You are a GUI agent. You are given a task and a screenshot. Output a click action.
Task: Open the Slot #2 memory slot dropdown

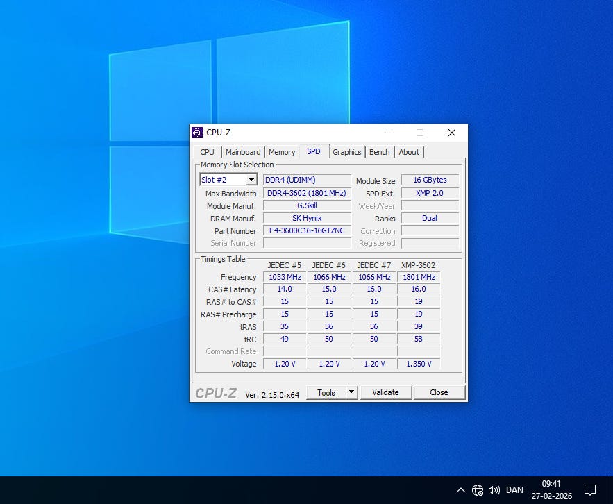228,180
